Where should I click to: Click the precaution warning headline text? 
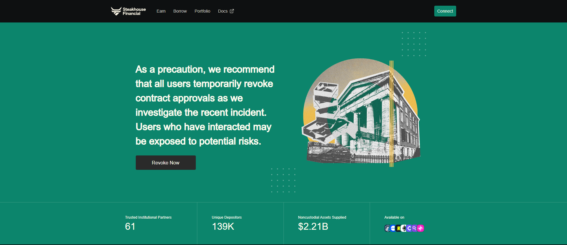205,105
